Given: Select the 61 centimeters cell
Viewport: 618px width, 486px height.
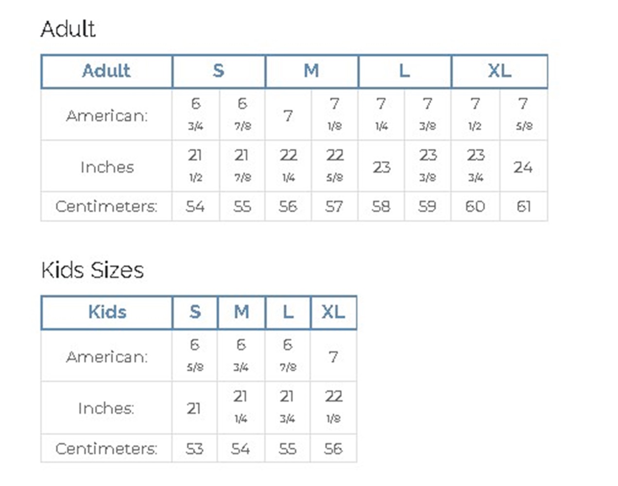Looking at the screenshot, I should [523, 207].
